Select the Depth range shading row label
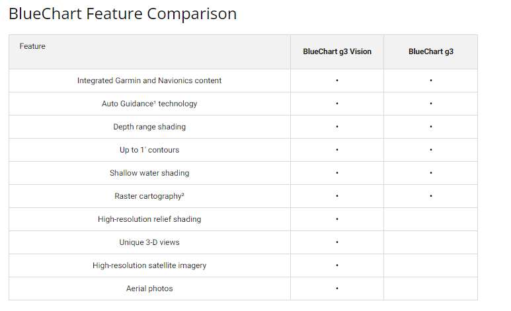The width and height of the screenshot is (511, 311). [149, 127]
